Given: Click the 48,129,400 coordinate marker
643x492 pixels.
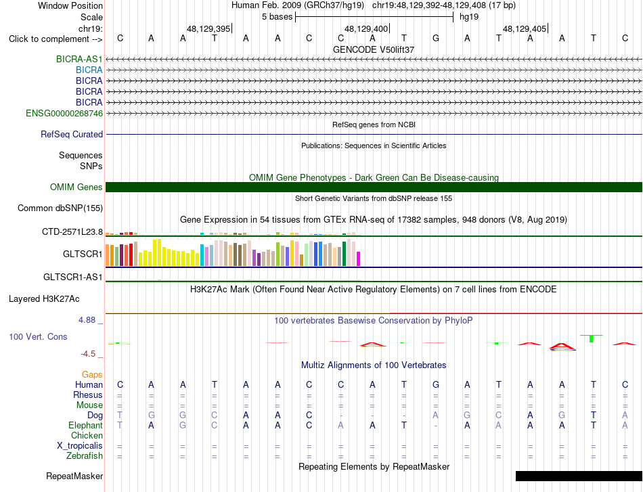Looking at the screenshot, I should tap(367, 28).
